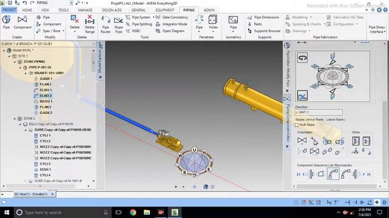Collapse the BRAN P-101-1A/B1 node
This screenshot has height=218, width=389.
click(x=26, y=73)
